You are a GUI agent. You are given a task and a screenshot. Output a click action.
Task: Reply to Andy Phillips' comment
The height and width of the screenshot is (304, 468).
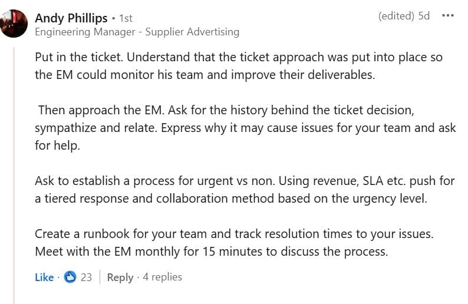tap(120, 277)
